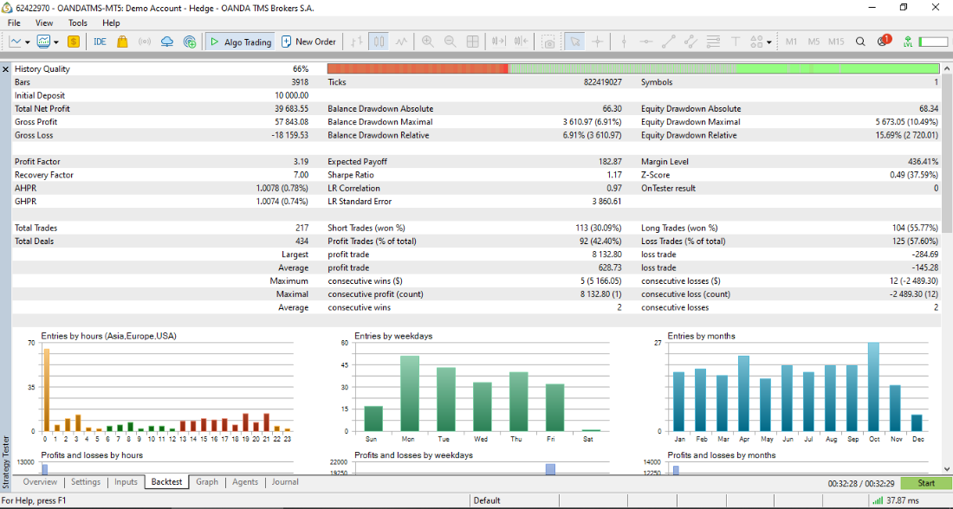Click the green LVL icon
This screenshot has width=953, height=509.
[907, 42]
